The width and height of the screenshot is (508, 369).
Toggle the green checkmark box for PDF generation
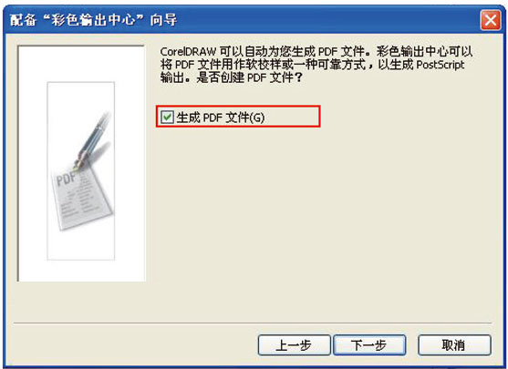(167, 117)
